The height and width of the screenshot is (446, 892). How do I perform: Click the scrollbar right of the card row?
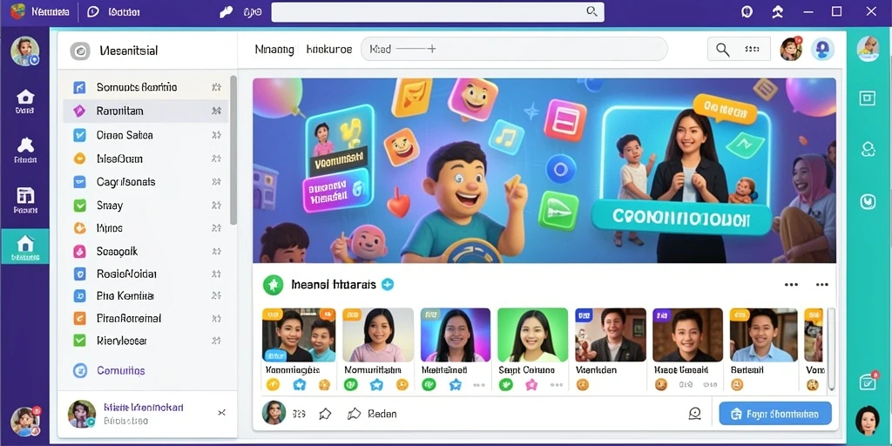click(x=831, y=348)
